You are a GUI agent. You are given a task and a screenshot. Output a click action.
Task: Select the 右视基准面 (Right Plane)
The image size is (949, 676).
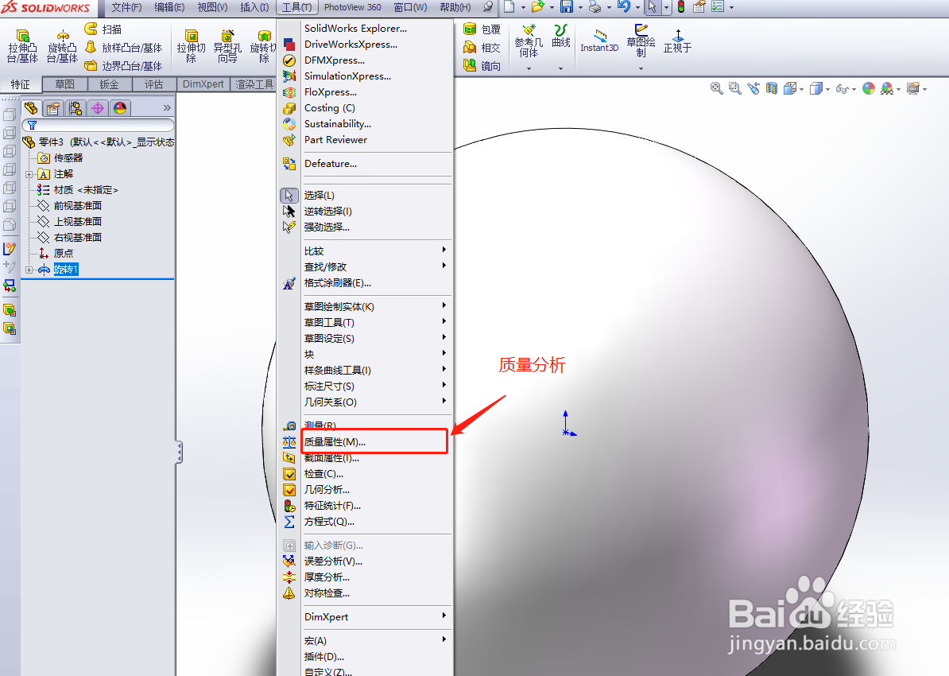coord(70,238)
